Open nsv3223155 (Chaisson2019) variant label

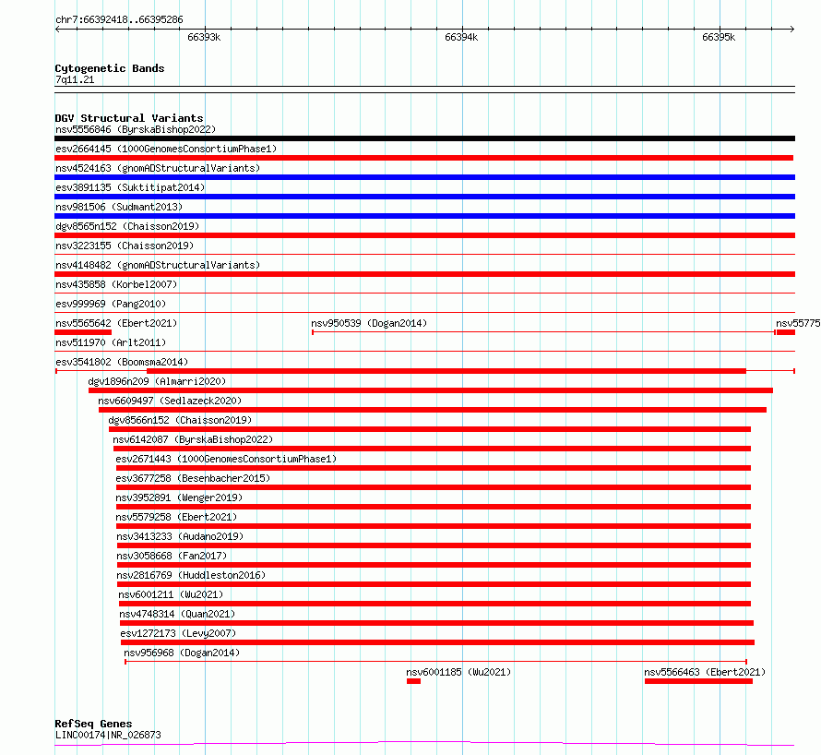125,246
